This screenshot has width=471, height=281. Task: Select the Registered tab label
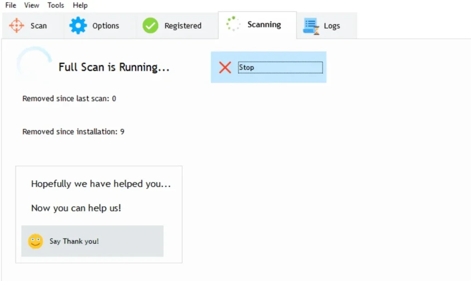coord(183,26)
